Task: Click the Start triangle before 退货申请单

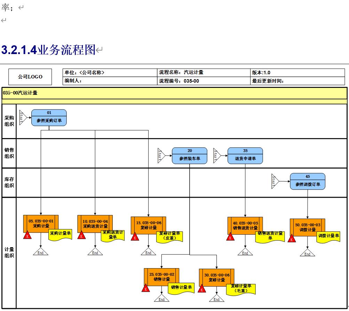Action: point(217,155)
